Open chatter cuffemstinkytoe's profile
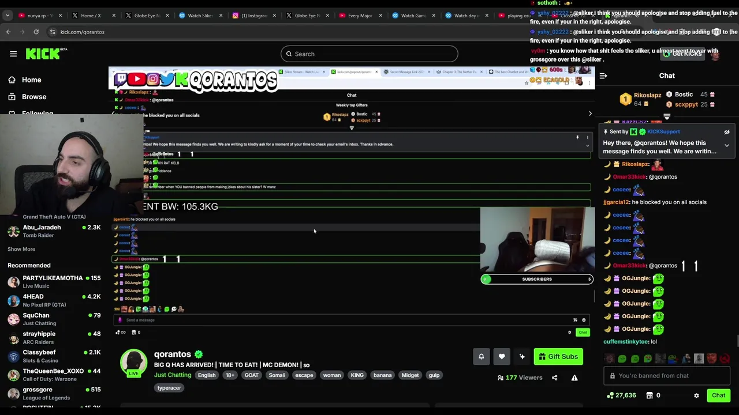This screenshot has width=739, height=415. point(626,342)
